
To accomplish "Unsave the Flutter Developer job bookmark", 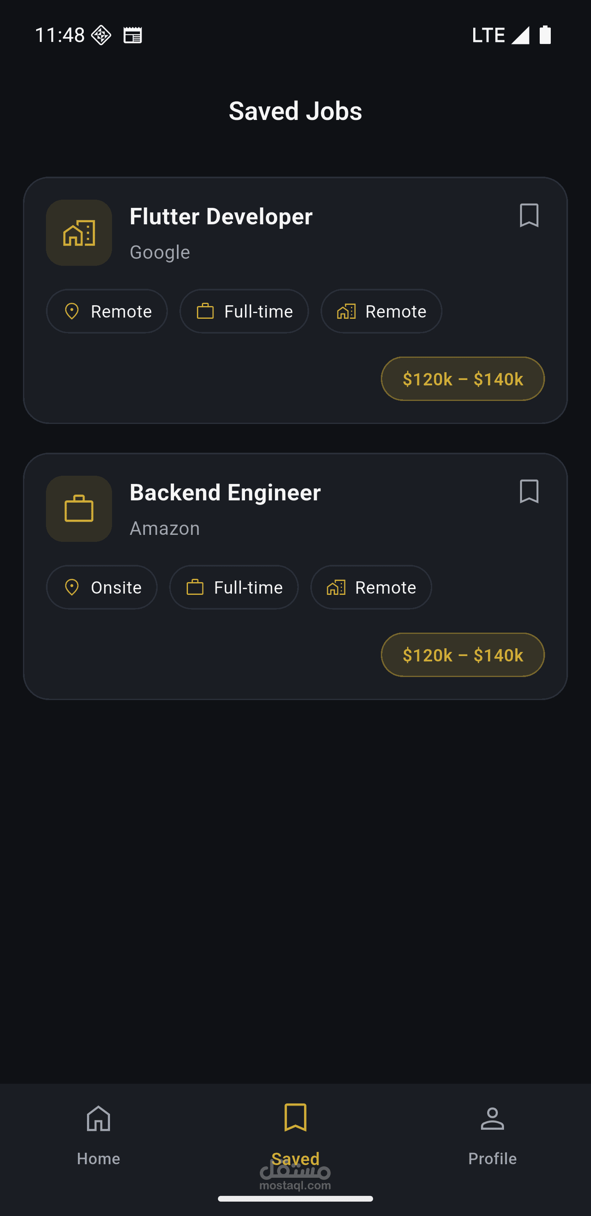I will click(x=529, y=215).
